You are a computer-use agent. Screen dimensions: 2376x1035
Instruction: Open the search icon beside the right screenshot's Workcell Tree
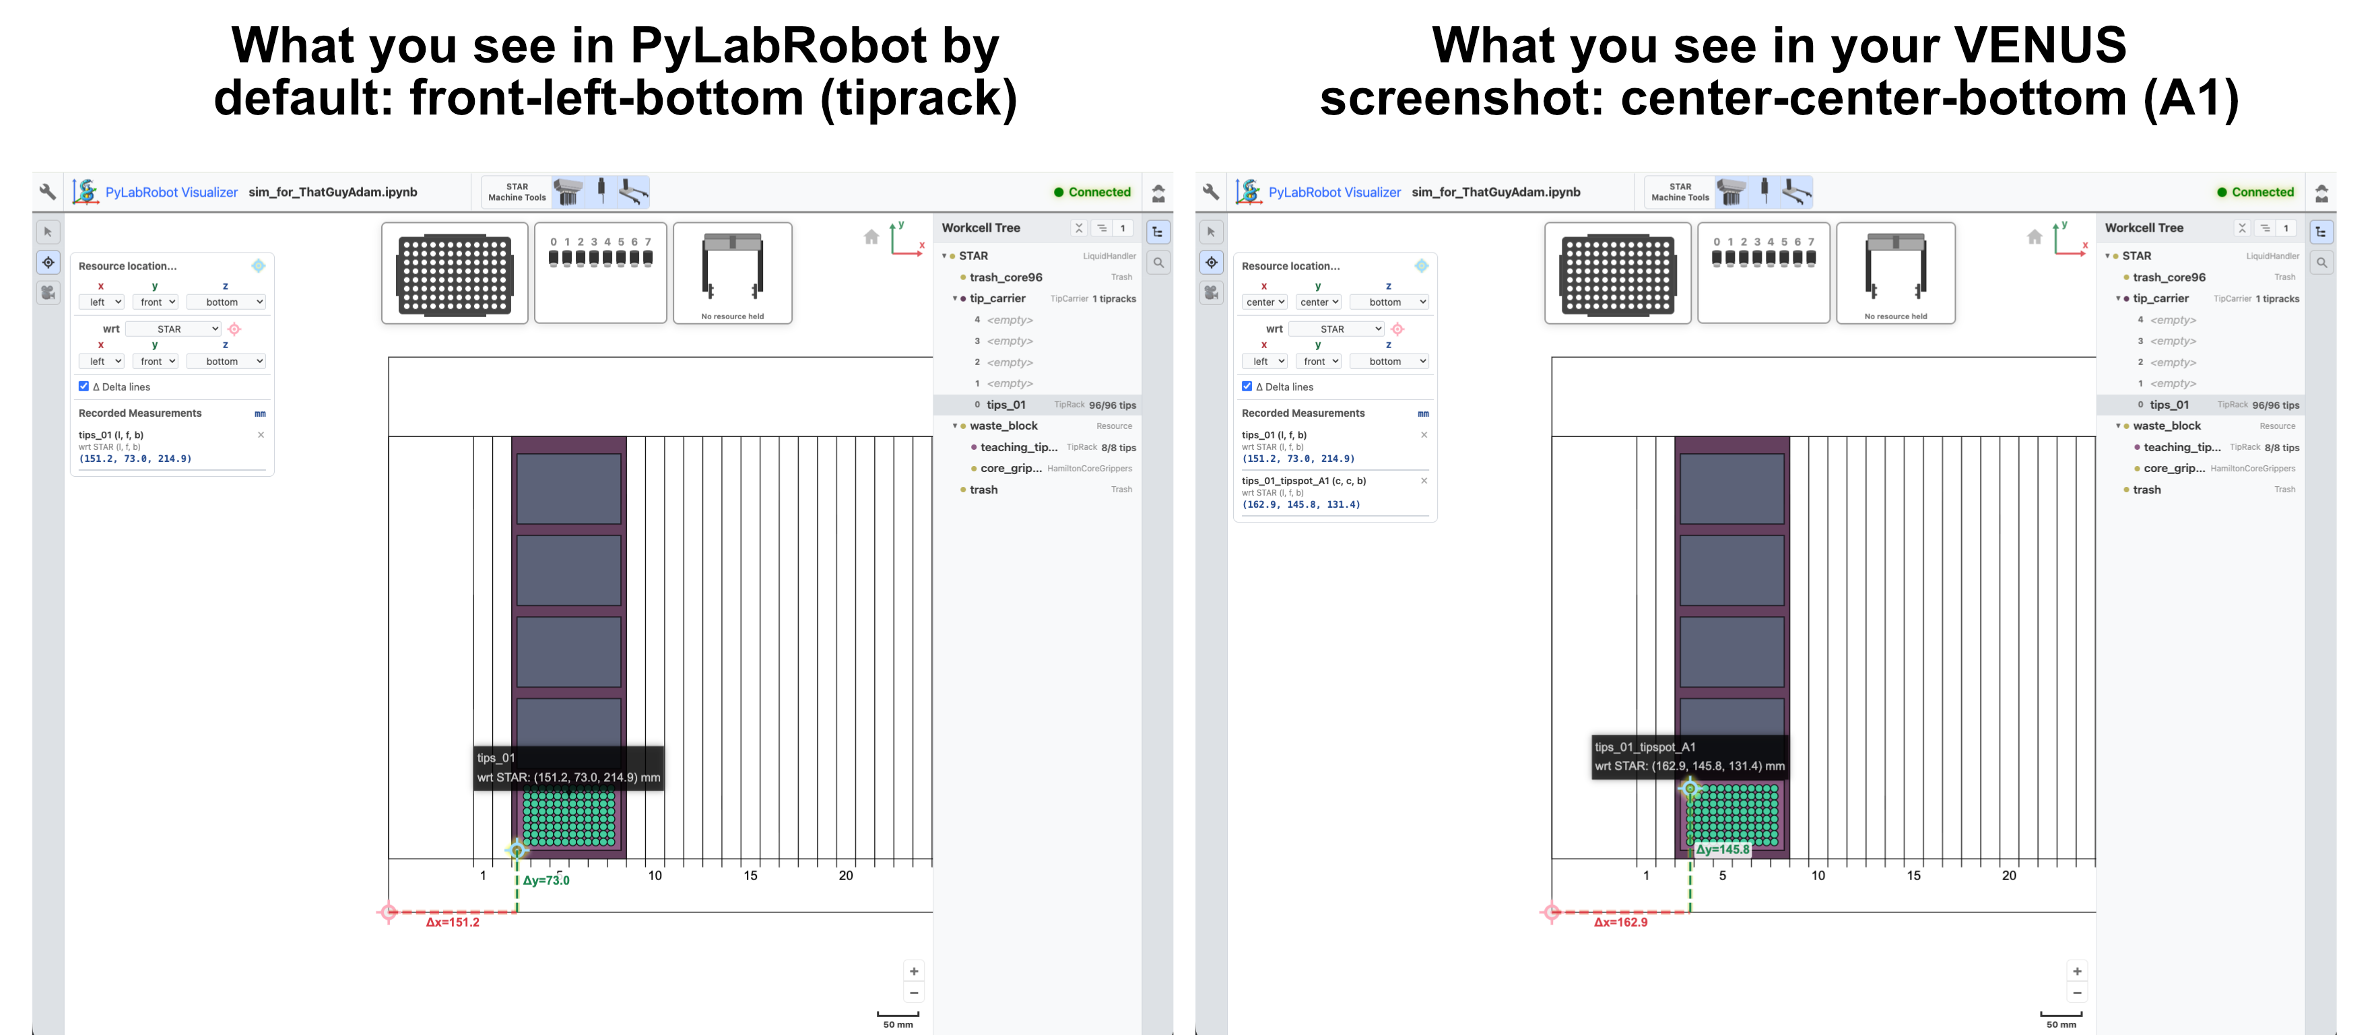(x=2321, y=263)
